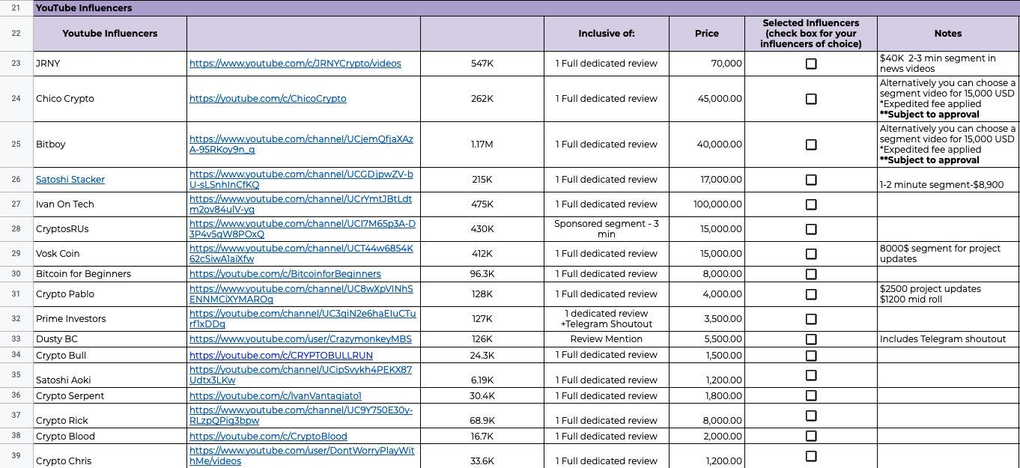Tick the Satoshi Aoki checkbox
The height and width of the screenshot is (468, 1020).
(810, 375)
